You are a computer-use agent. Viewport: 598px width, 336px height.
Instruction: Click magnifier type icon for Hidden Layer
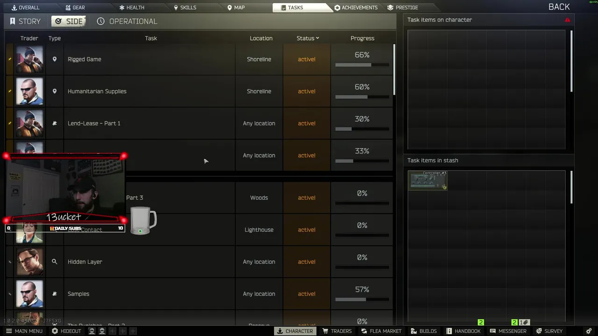[x=55, y=262]
